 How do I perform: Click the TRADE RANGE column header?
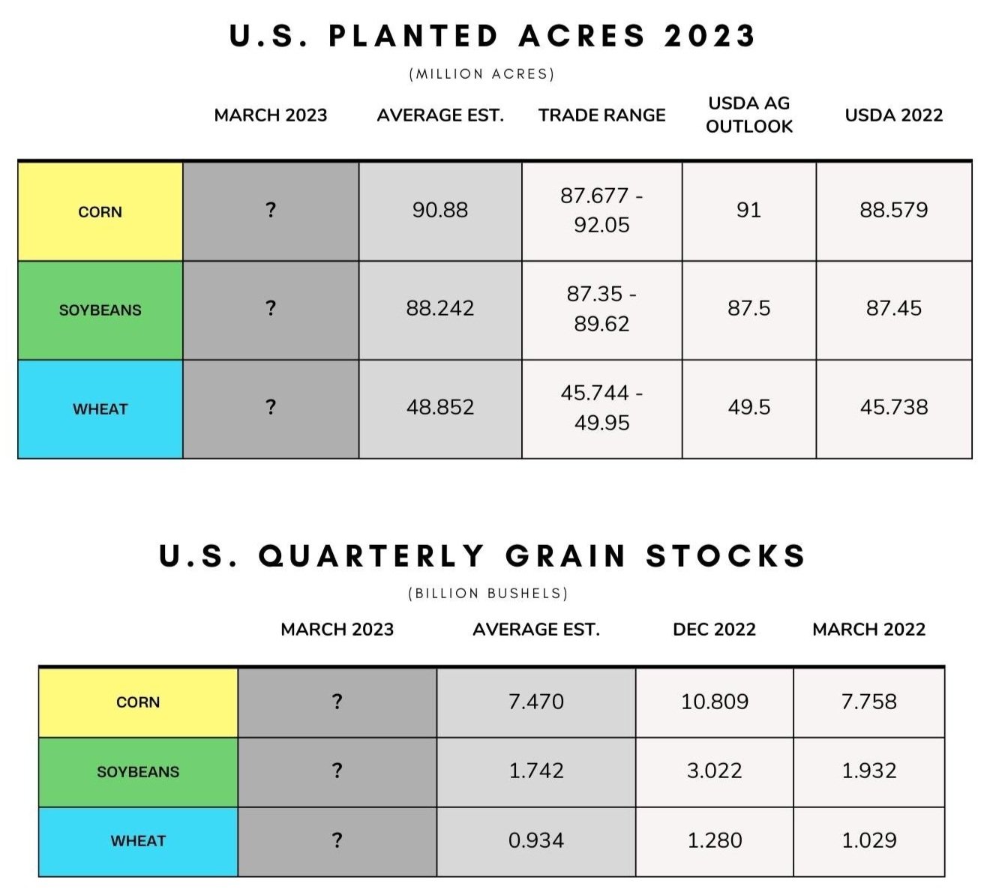(601, 115)
